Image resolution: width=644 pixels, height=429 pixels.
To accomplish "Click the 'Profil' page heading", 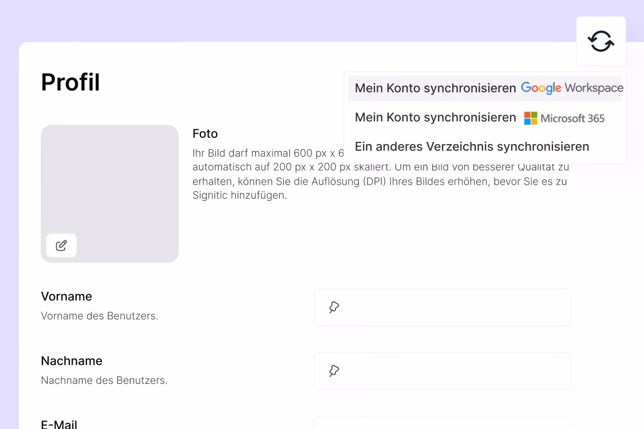I will 70,82.
